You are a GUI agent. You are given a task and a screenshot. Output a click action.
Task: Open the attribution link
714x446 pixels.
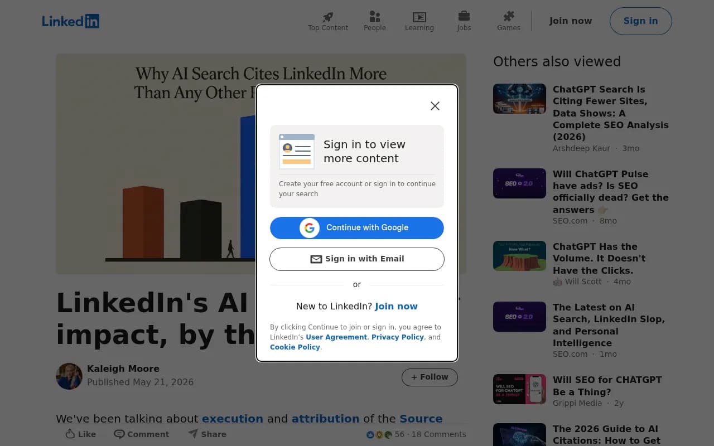[x=326, y=419]
